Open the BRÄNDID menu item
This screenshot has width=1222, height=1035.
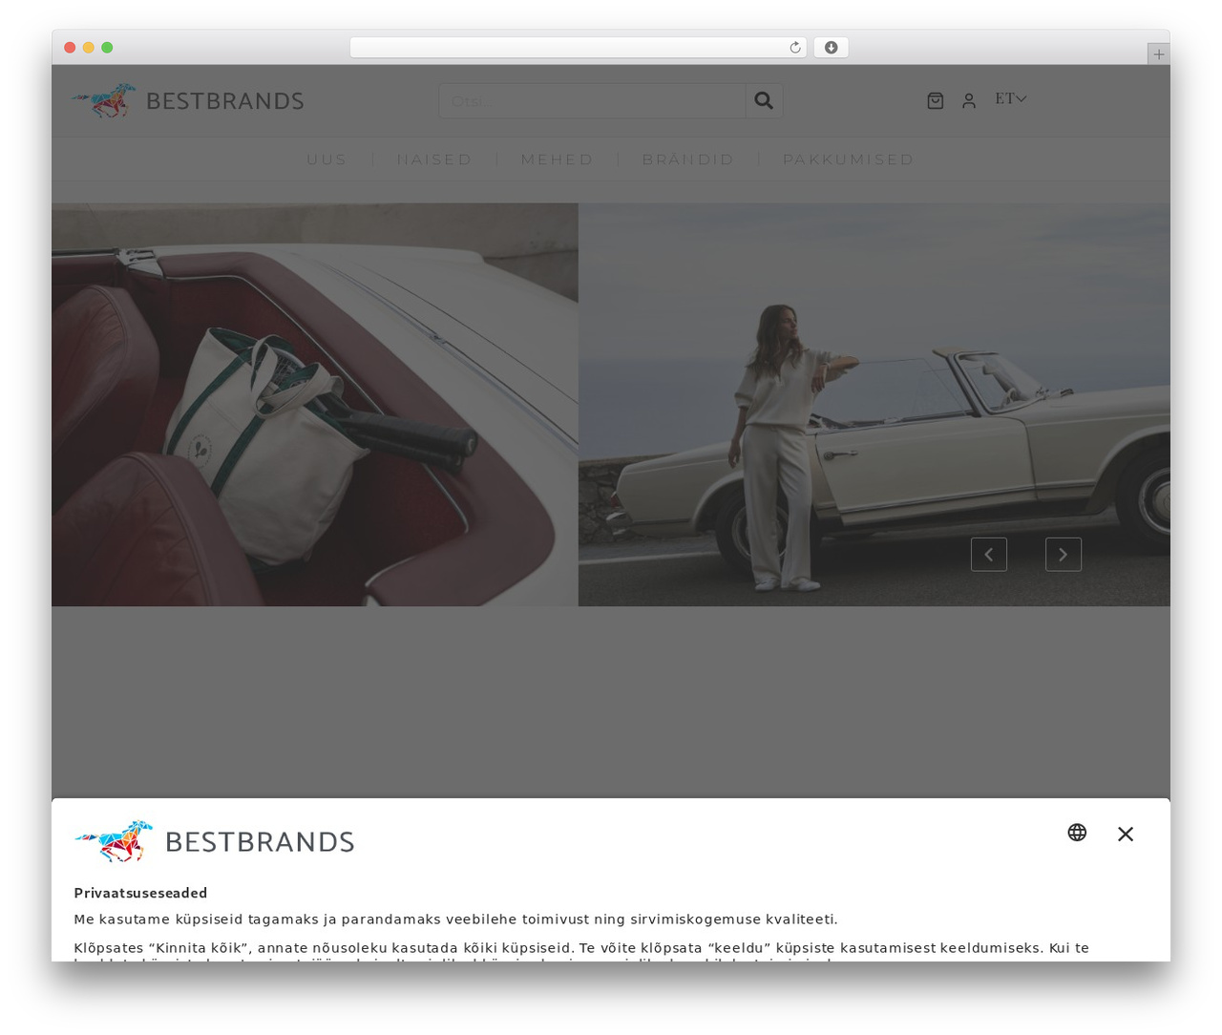pos(688,159)
